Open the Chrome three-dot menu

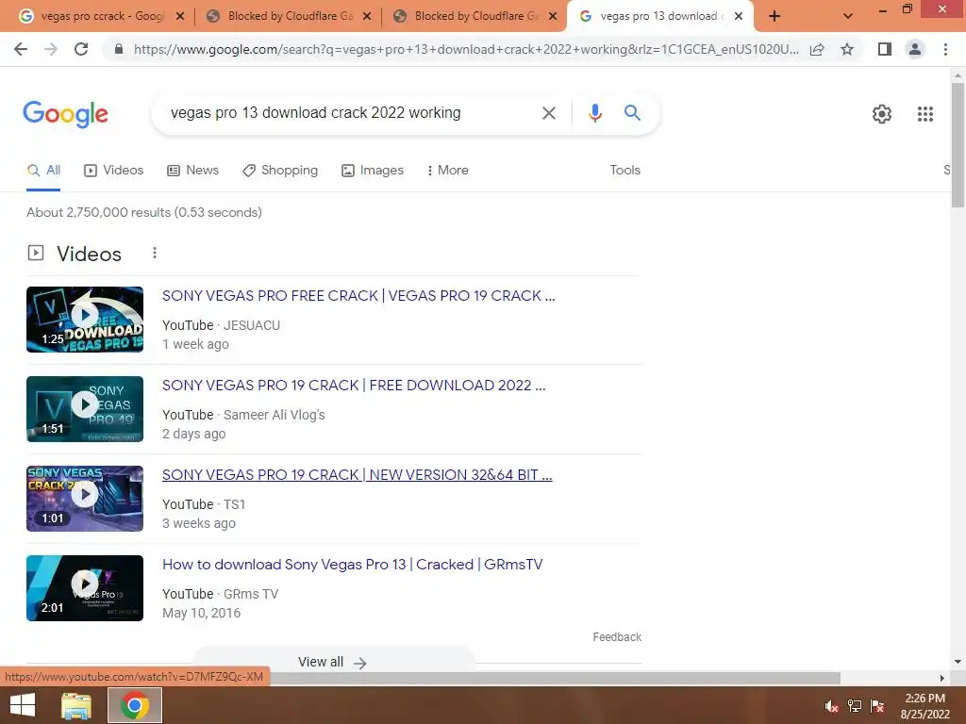coord(945,49)
